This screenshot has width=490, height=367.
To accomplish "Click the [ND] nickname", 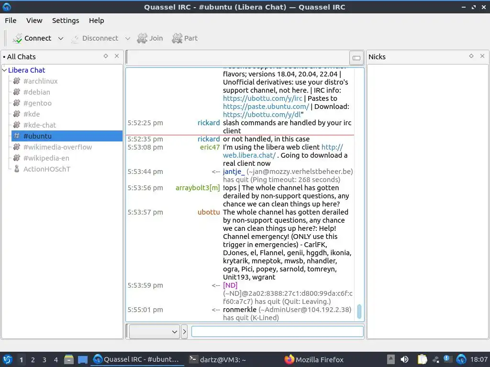I will tap(230, 285).
